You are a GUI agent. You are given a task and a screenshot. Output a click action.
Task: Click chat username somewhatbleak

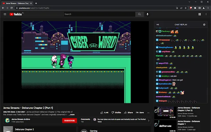[x=164, y=97]
